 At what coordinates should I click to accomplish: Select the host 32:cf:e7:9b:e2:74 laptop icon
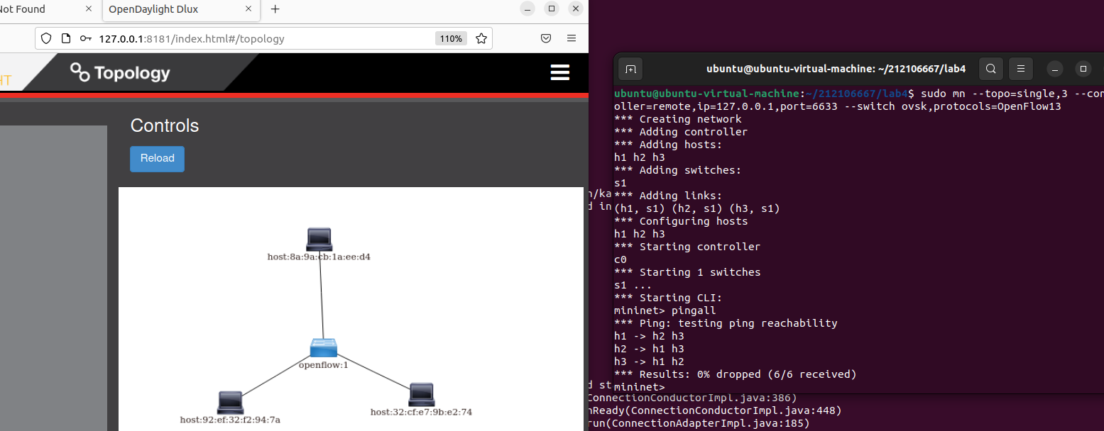pyautogui.click(x=421, y=394)
